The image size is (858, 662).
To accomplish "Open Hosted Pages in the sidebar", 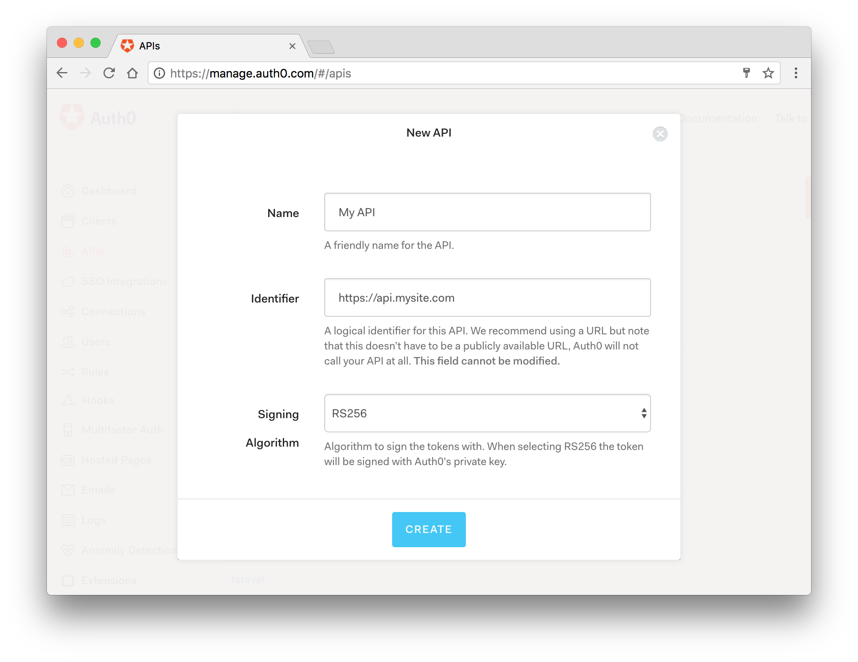I will click(x=106, y=460).
